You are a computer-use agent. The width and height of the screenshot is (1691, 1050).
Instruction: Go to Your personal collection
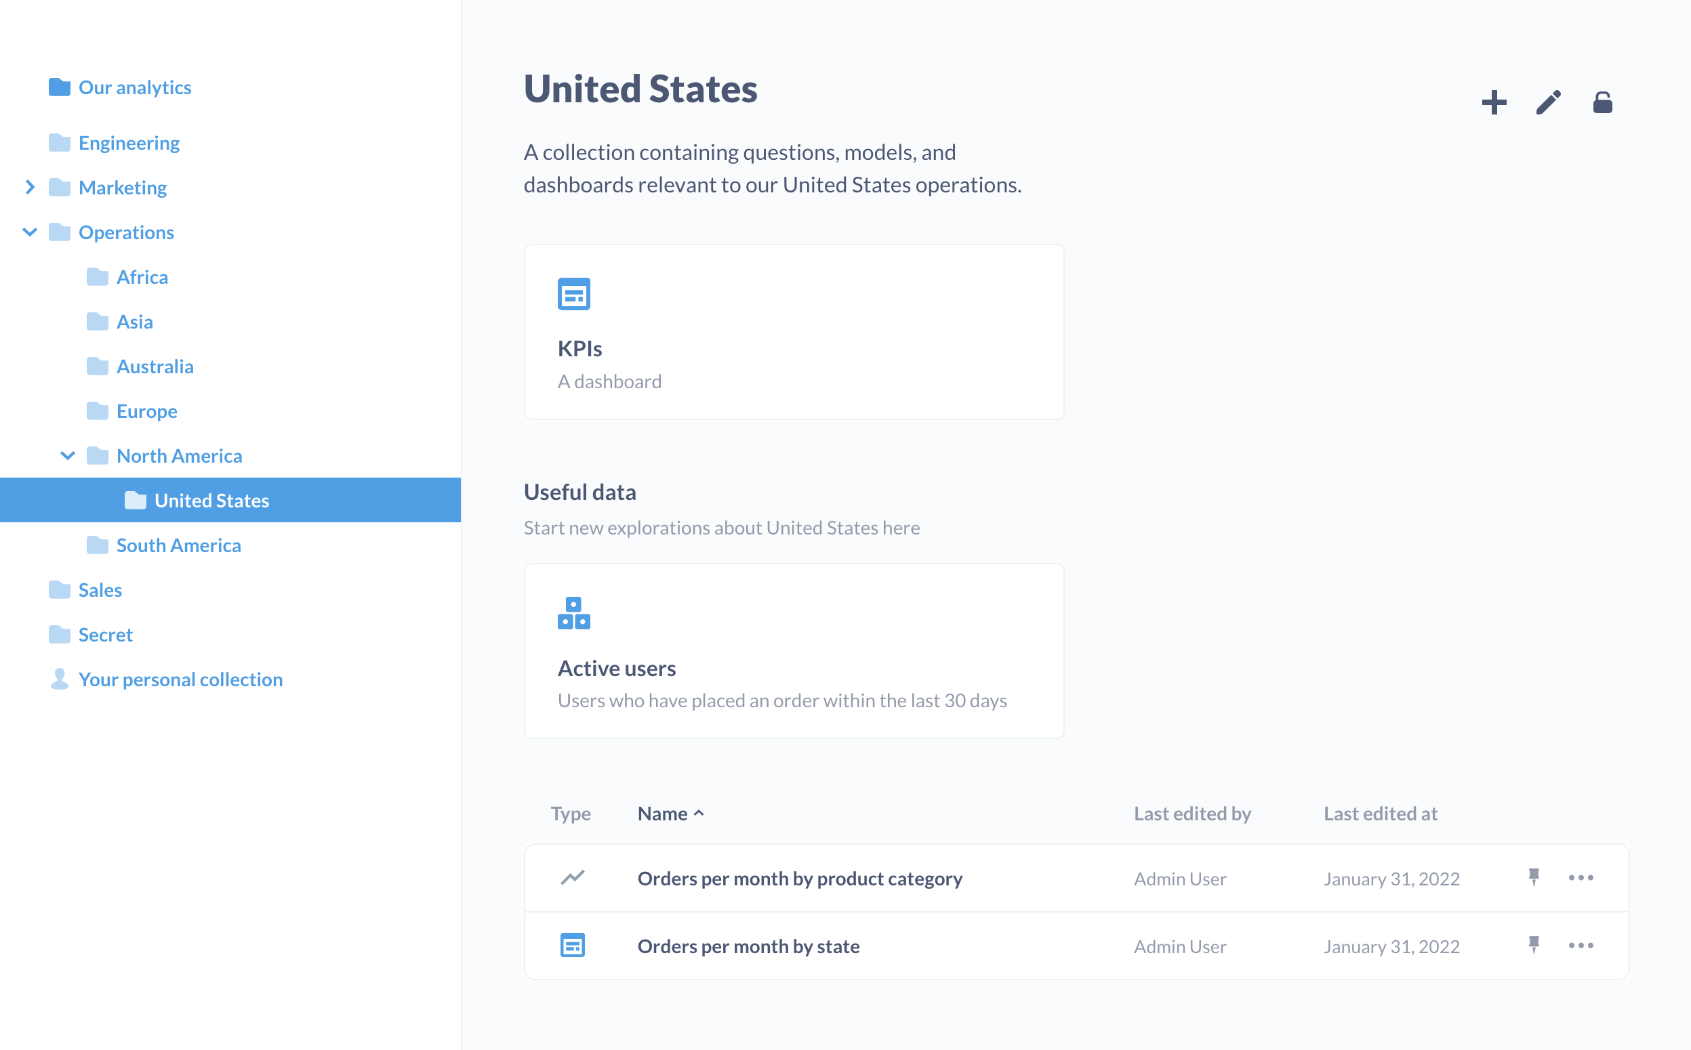[181, 679]
